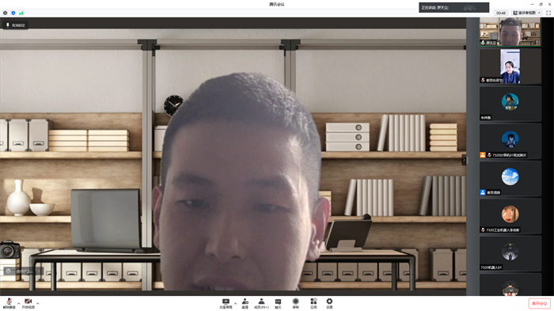Check the blue security shield icon
This screenshot has width=554, height=311.
(13, 13)
